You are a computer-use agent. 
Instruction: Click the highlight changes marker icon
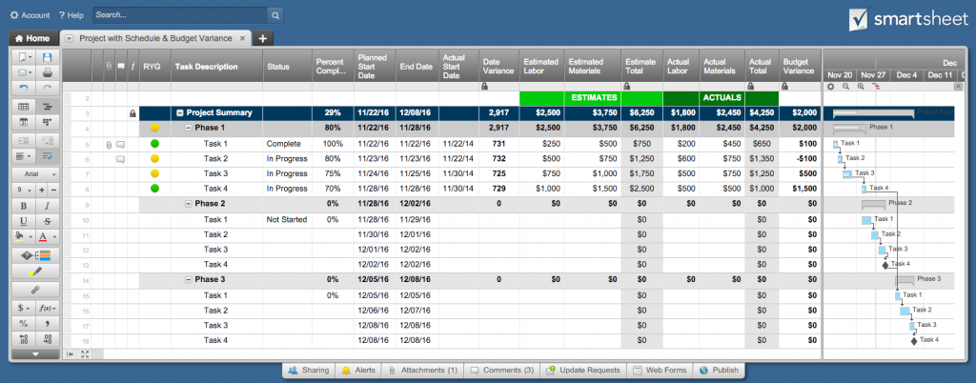(35, 272)
